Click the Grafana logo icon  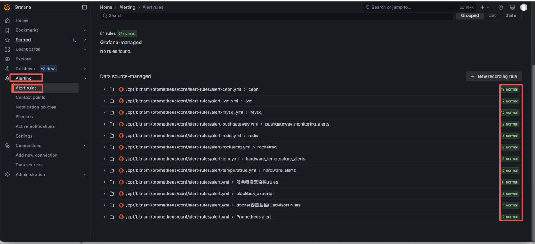pos(7,7)
